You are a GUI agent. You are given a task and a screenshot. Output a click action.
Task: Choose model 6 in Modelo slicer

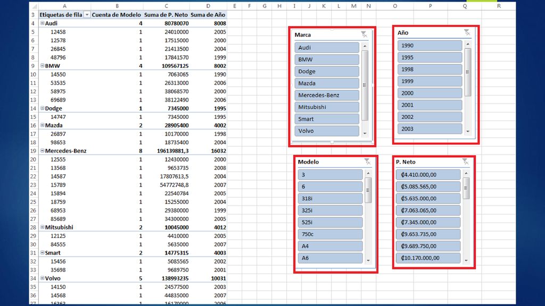tap(330, 186)
